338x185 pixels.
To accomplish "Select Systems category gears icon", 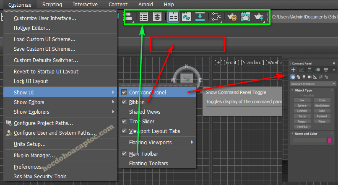I will coord(326,77).
